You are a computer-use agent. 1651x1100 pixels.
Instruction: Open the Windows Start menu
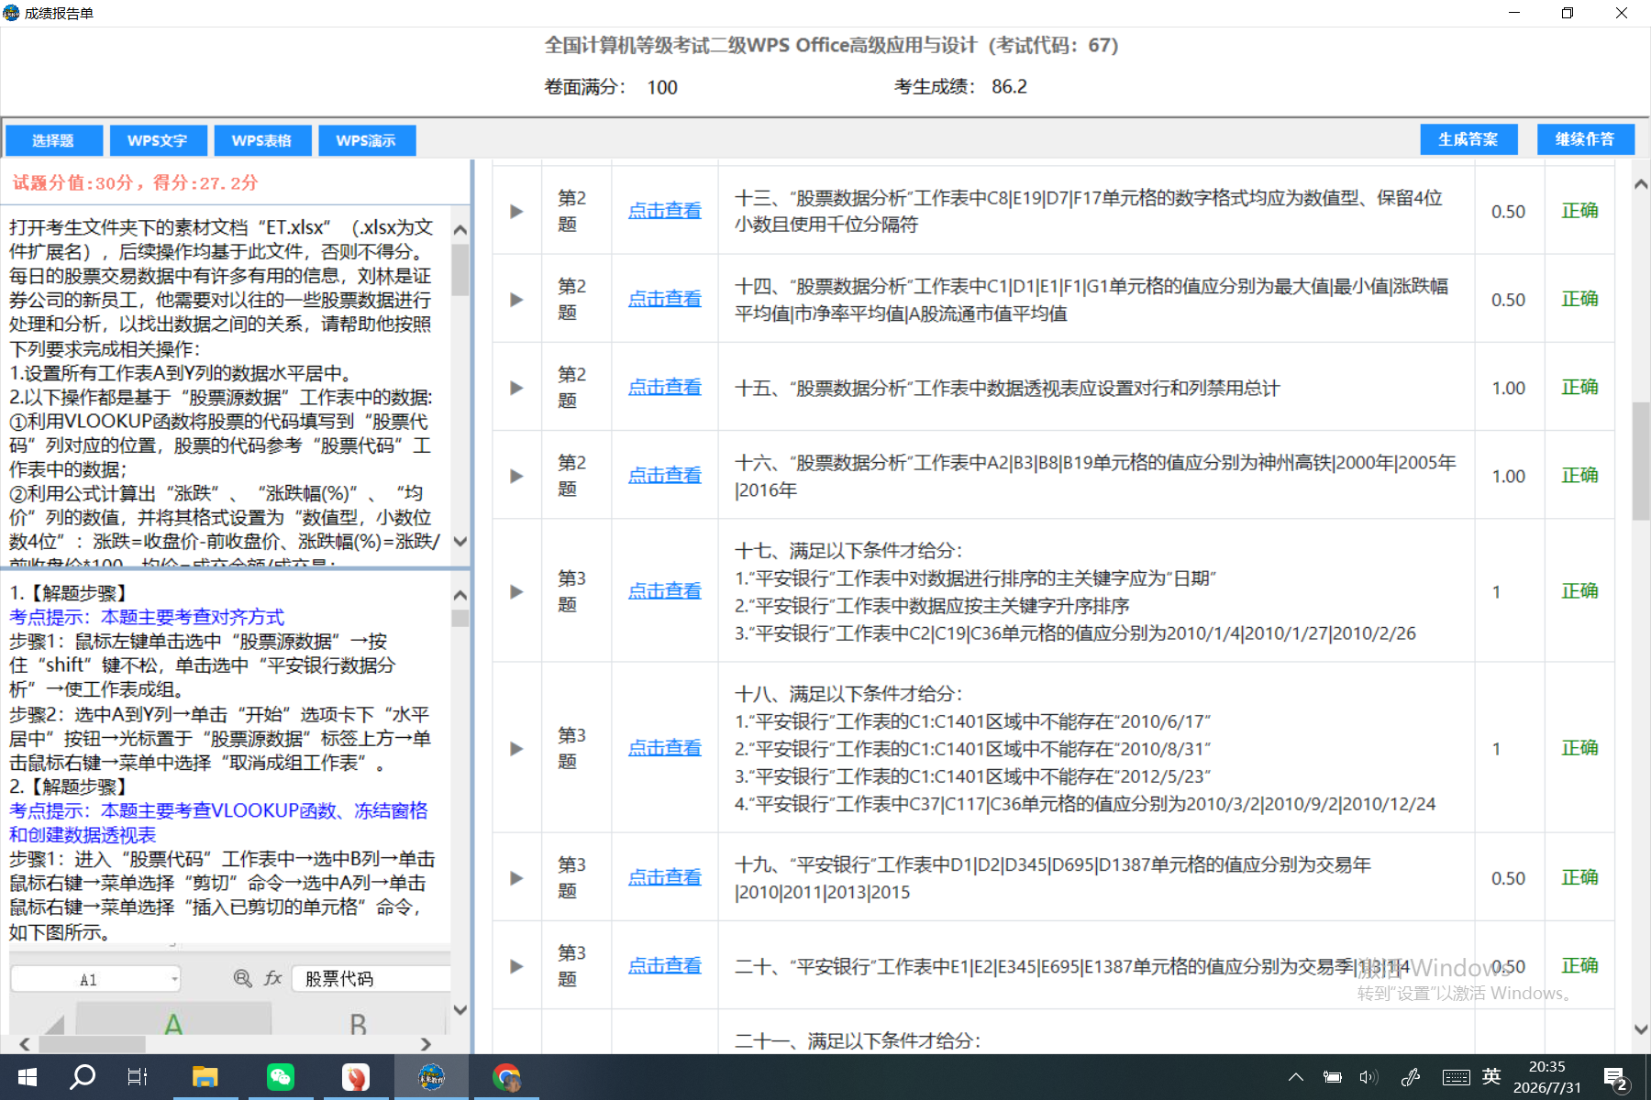pyautogui.click(x=28, y=1077)
